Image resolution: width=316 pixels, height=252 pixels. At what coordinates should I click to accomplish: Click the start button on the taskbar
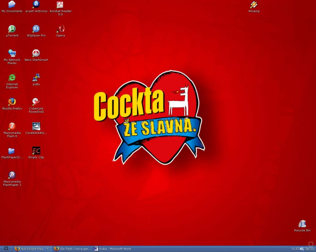(x=6, y=249)
